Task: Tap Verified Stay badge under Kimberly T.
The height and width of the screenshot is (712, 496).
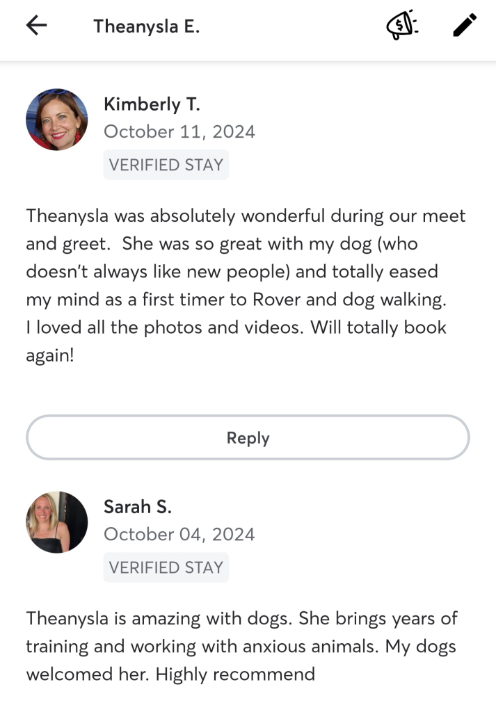Action: pyautogui.click(x=166, y=165)
